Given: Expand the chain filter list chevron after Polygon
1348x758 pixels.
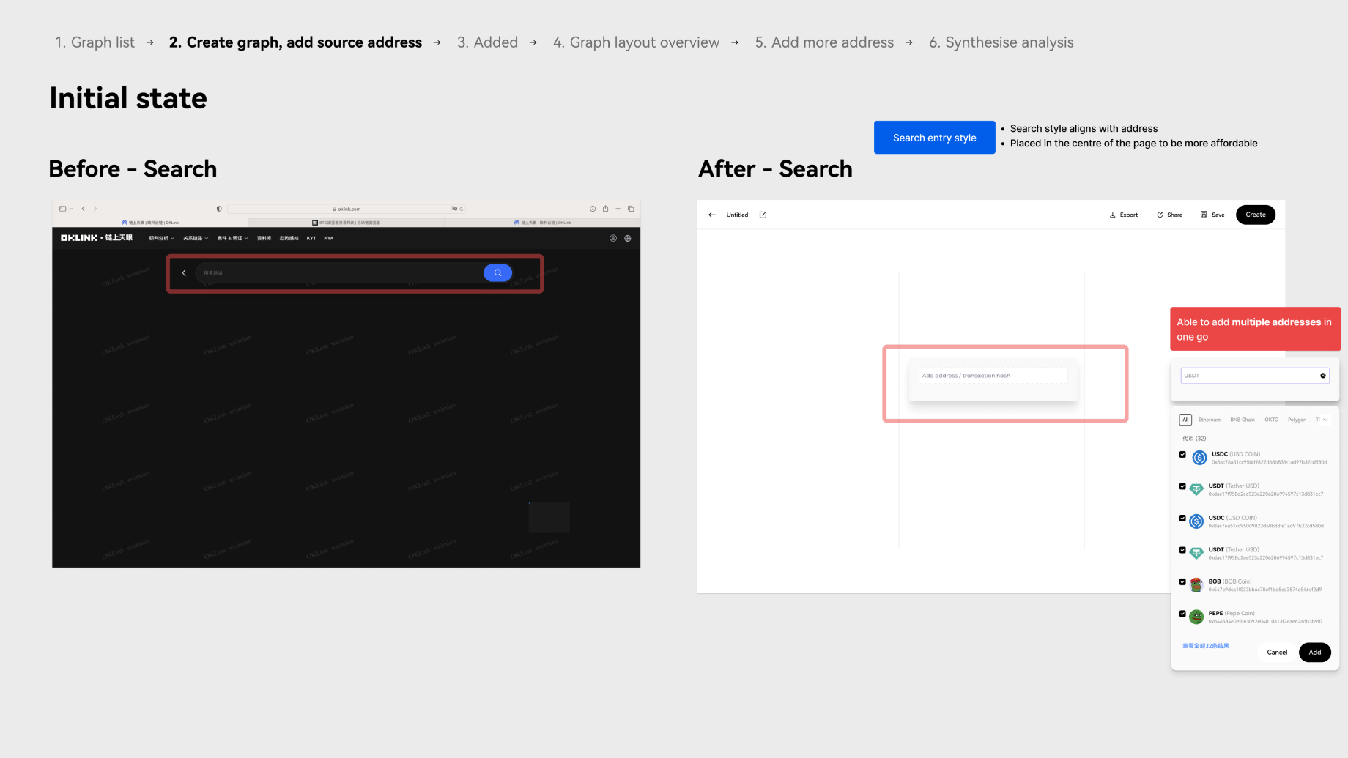Looking at the screenshot, I should coord(1325,420).
